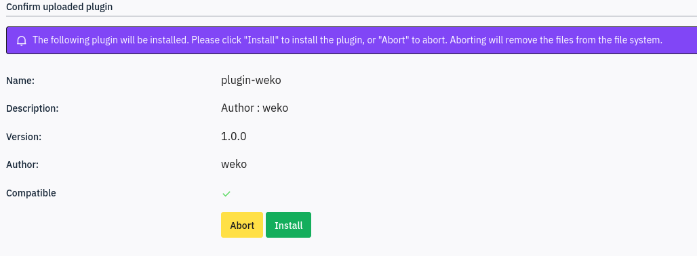697x256 pixels.
Task: Click the 'Author:' field label
Action: point(22,165)
